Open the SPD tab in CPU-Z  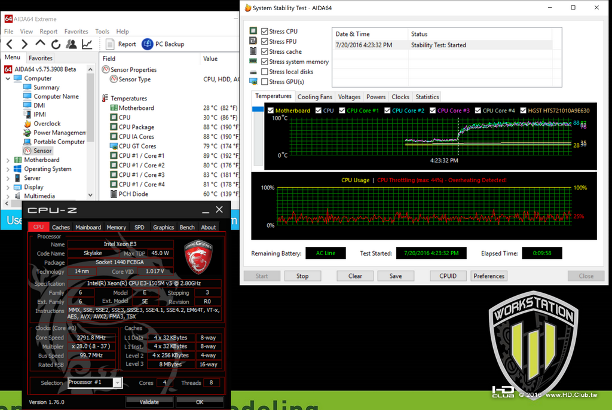pos(139,227)
